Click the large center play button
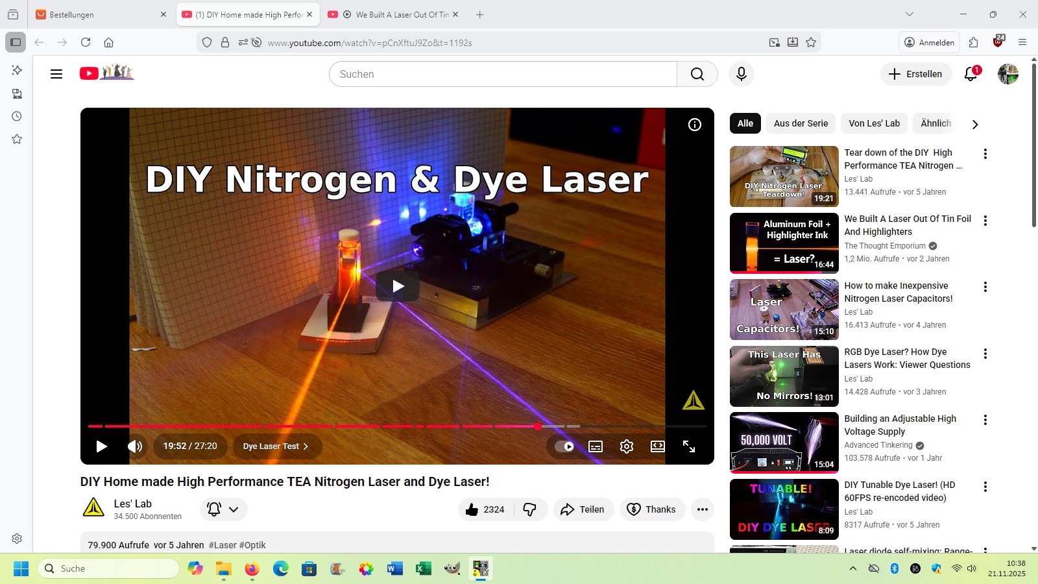Viewport: 1038px width, 584px height. (x=398, y=286)
